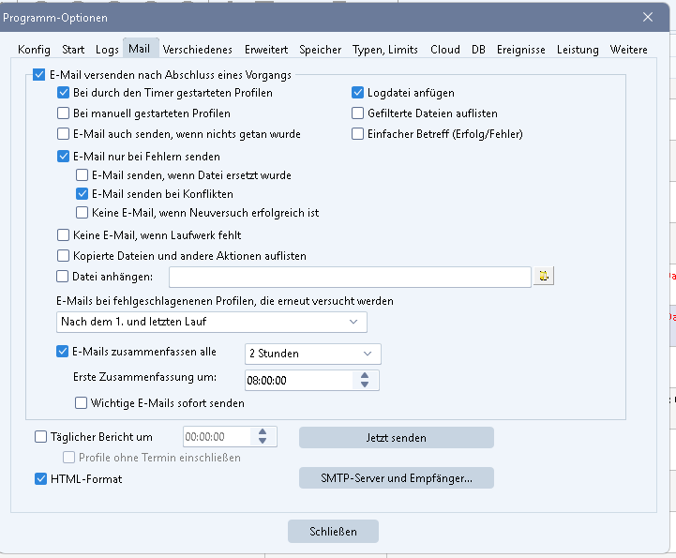Viewport: 676px width, 558px height.
Task: Decrease Erste Zusammenfassung time with down arrow
Action: tap(365, 385)
